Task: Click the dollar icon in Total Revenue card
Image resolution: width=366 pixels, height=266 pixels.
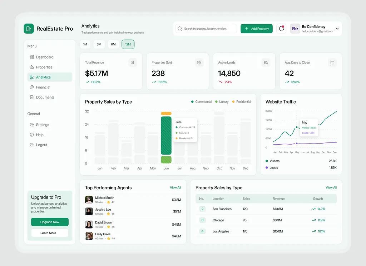Action: (133, 62)
